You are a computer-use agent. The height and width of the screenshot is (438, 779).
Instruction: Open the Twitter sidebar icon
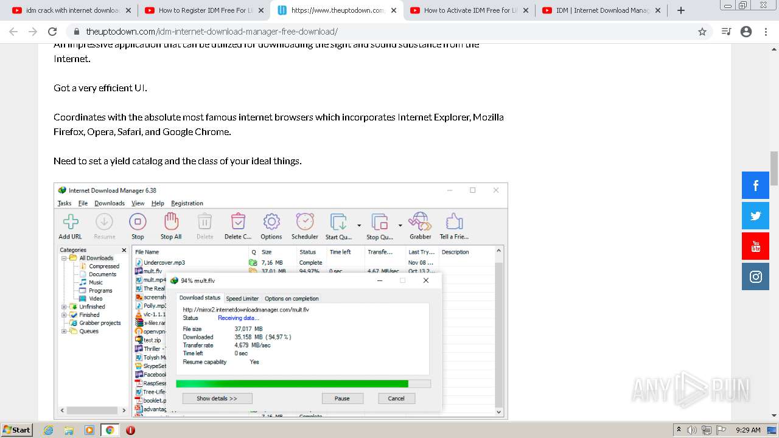755,216
